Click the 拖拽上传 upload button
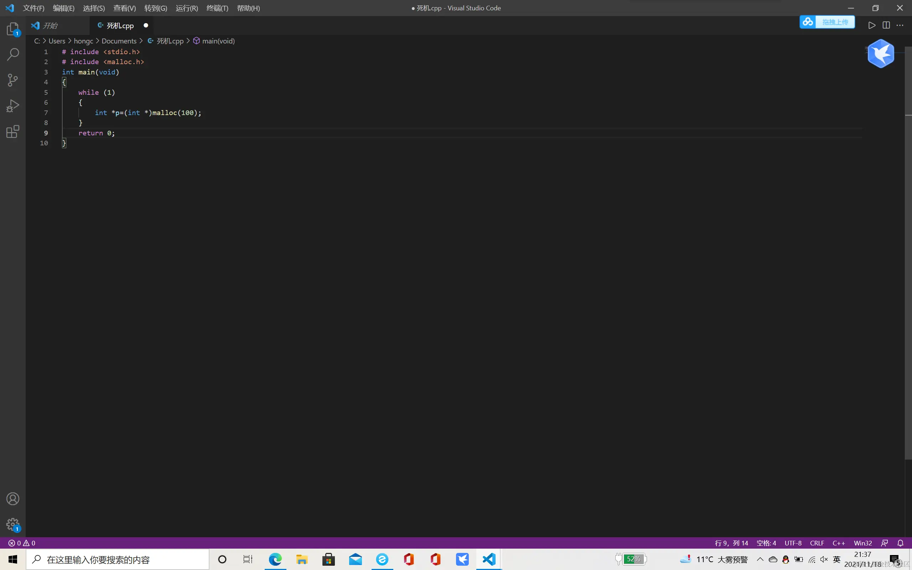The height and width of the screenshot is (570, 912). pos(835,22)
